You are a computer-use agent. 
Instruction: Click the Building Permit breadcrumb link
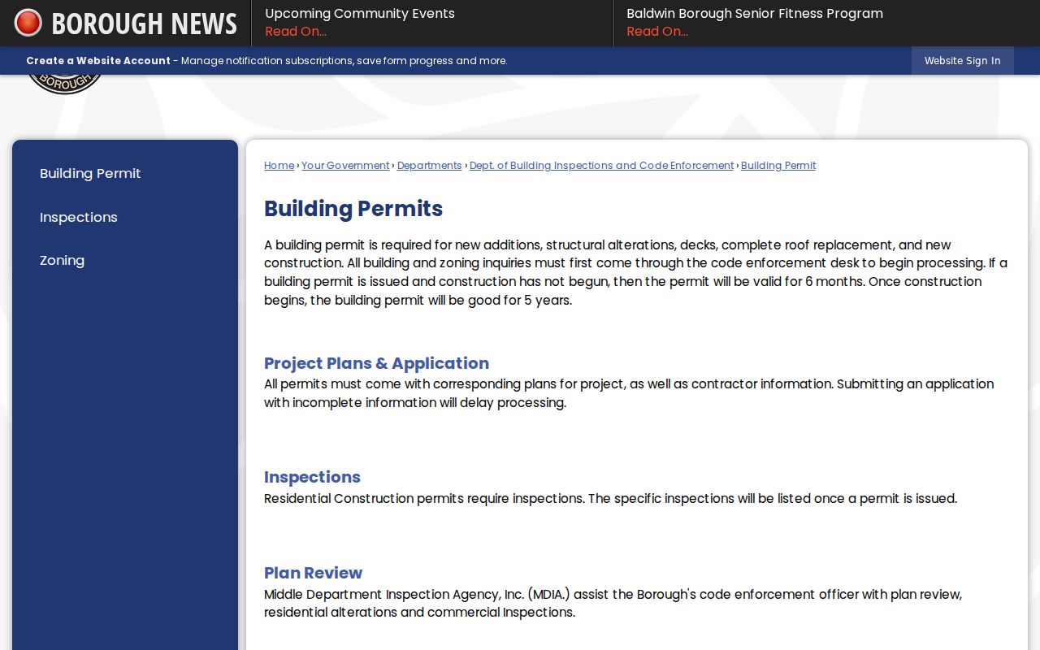[778, 166]
